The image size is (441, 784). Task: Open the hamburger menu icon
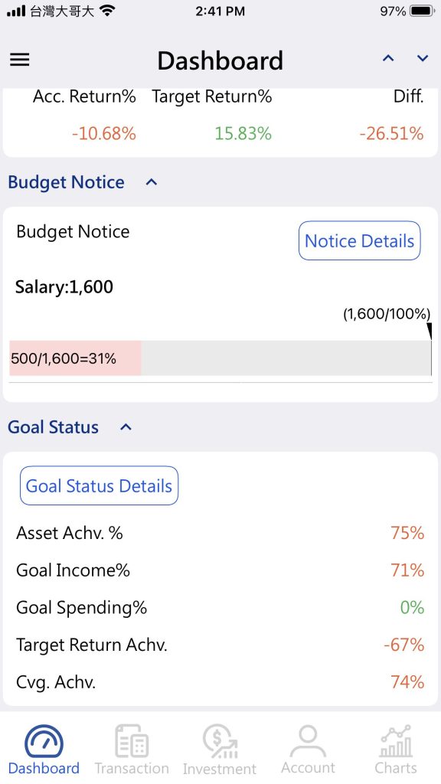pos(20,60)
